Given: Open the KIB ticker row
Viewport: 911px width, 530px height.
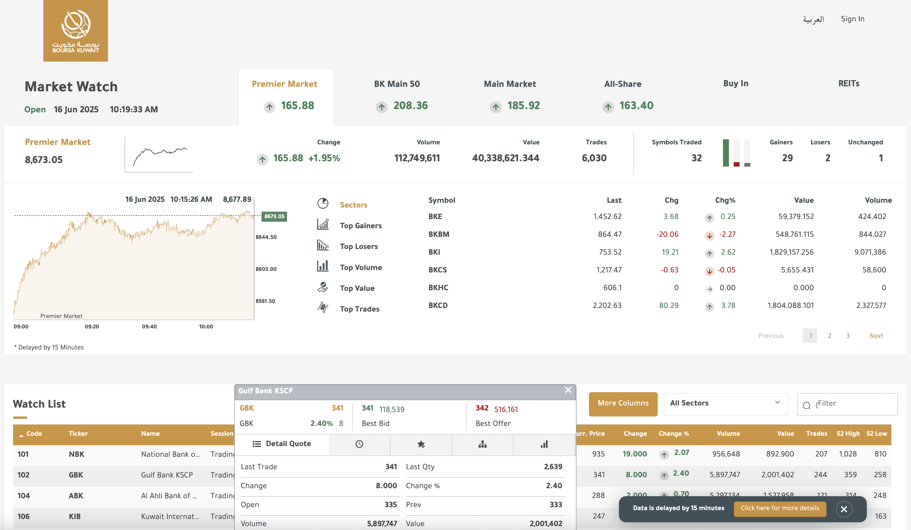Looking at the screenshot, I should [74, 516].
